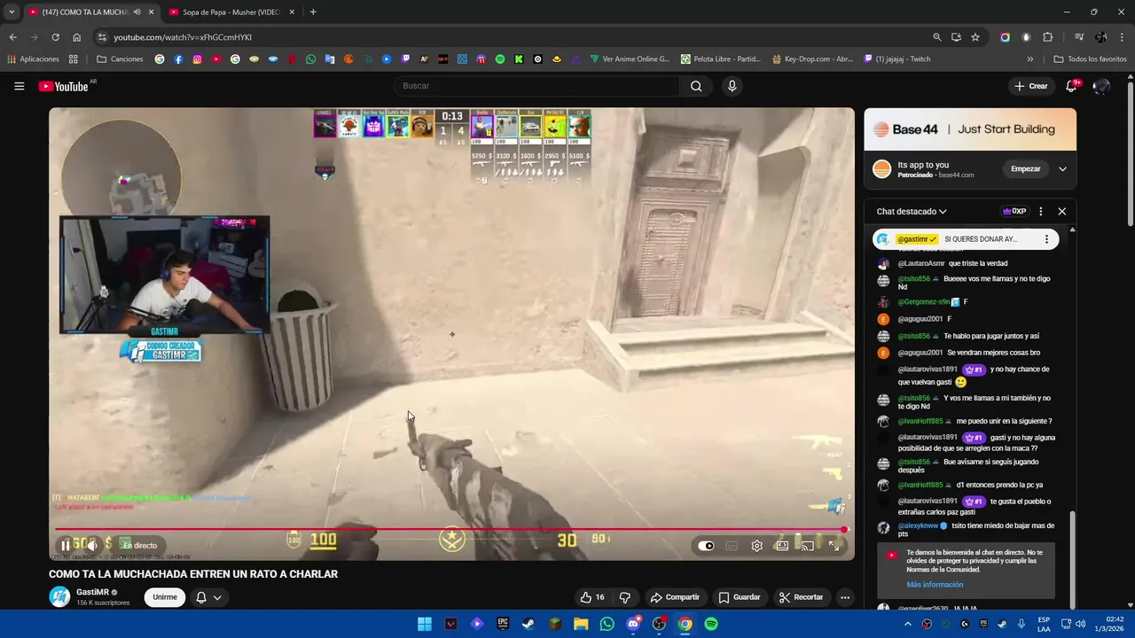Viewport: 1135px width, 638px height.
Task: Open Todos los favoritos folder
Action: tap(1090, 59)
